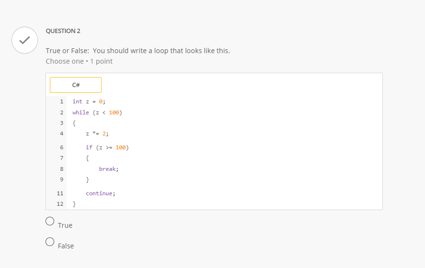Select the True radio button
The width and height of the screenshot is (425, 268).
pyautogui.click(x=50, y=221)
